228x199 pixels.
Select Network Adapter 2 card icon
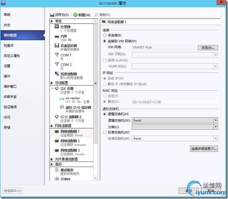[x=57, y=141]
